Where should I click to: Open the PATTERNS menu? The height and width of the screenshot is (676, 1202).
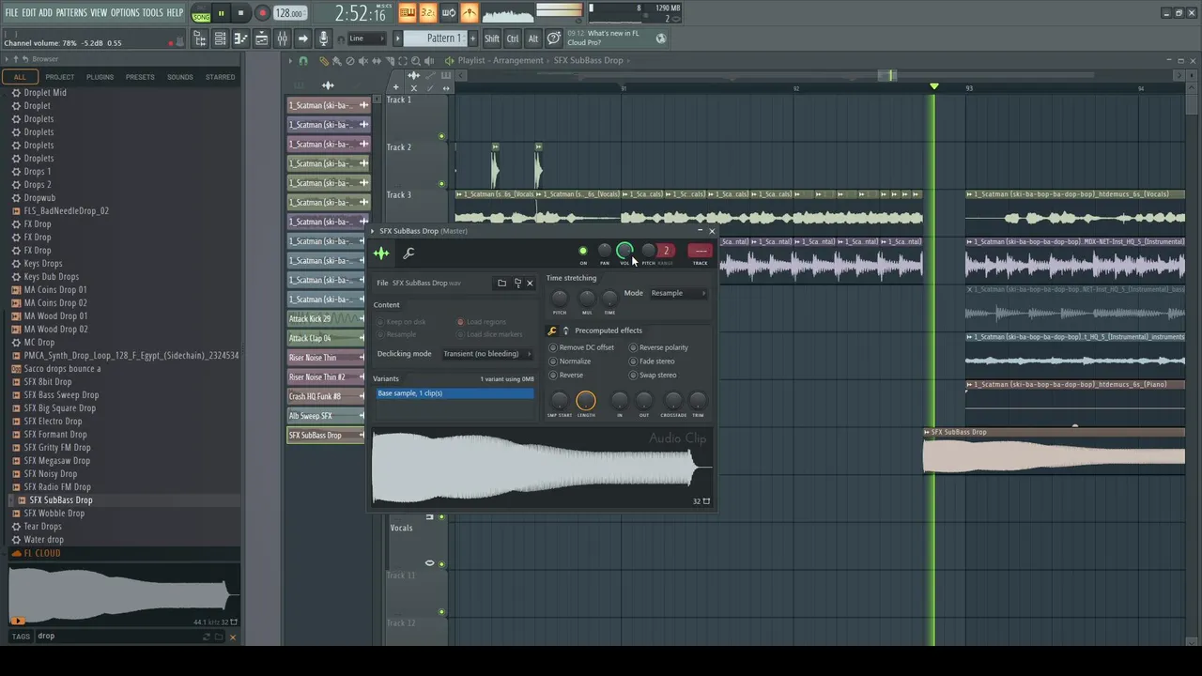(x=71, y=13)
